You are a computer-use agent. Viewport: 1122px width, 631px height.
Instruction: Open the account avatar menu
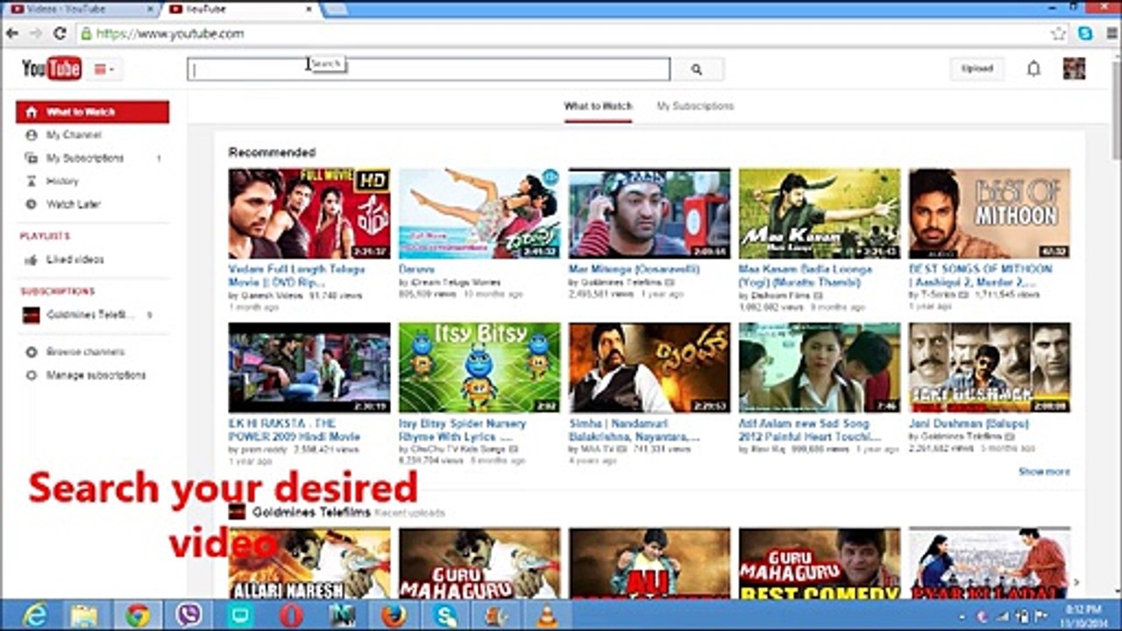1074,68
